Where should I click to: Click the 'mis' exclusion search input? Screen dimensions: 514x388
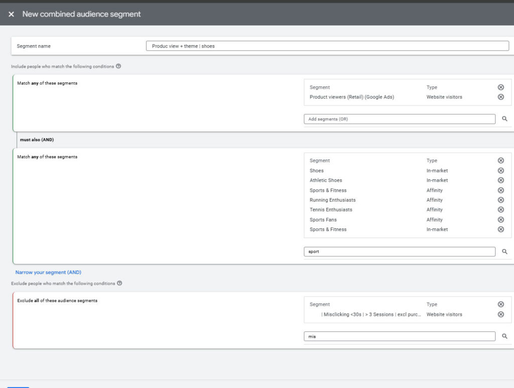point(399,336)
